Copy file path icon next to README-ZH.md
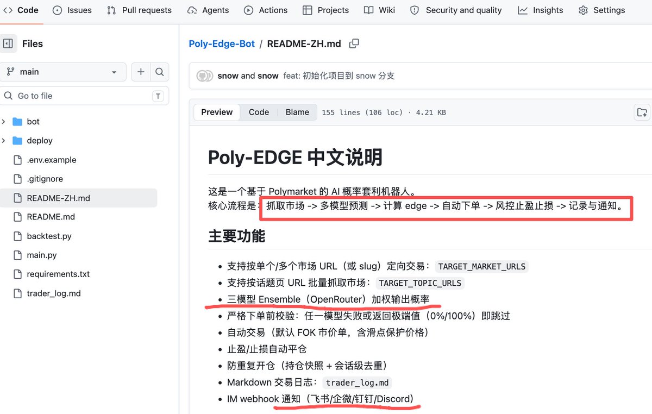 pyautogui.click(x=354, y=43)
